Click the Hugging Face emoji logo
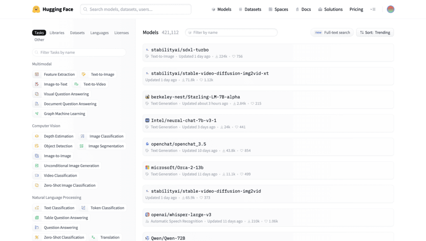The height and width of the screenshot is (241, 426). 36,9
